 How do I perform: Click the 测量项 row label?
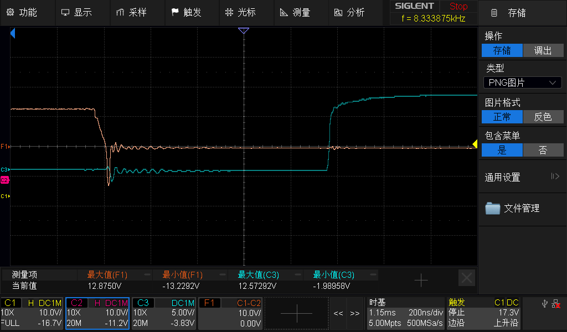point(24,275)
